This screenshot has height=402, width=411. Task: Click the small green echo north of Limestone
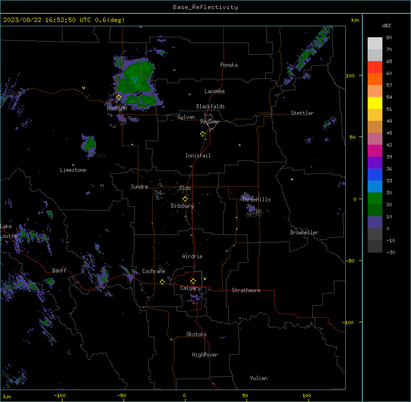pyautogui.click(x=89, y=146)
